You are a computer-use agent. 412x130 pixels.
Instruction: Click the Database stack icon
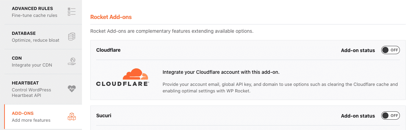[x=72, y=37]
